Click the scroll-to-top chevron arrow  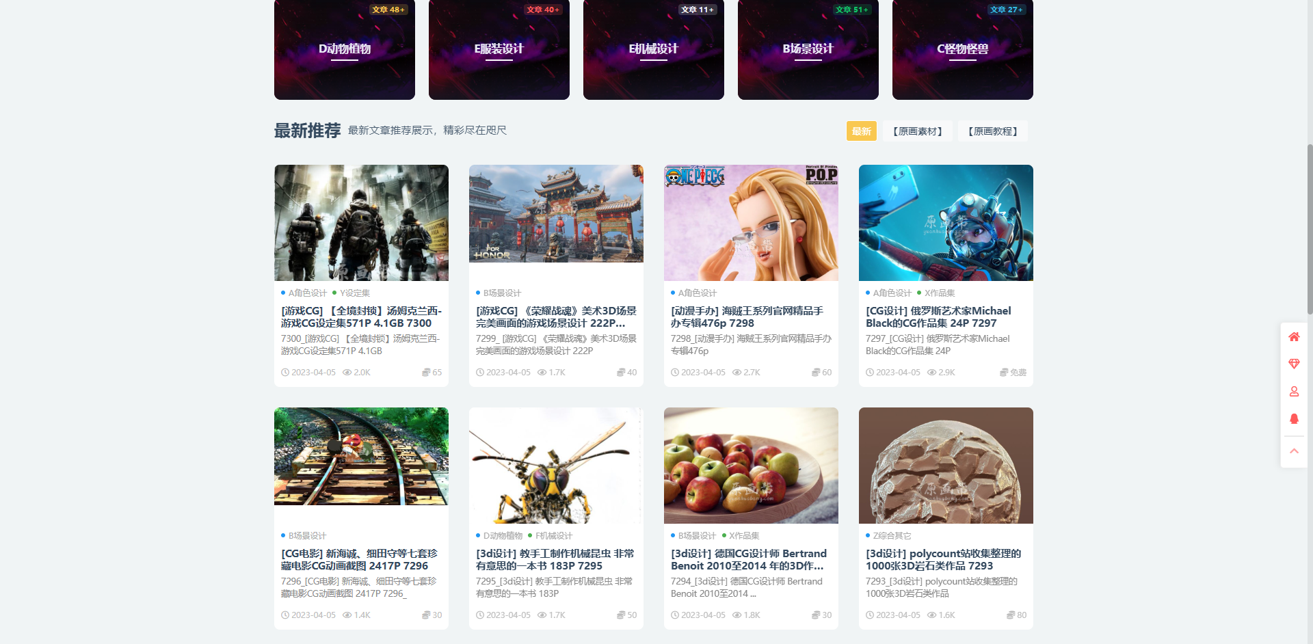(x=1294, y=451)
